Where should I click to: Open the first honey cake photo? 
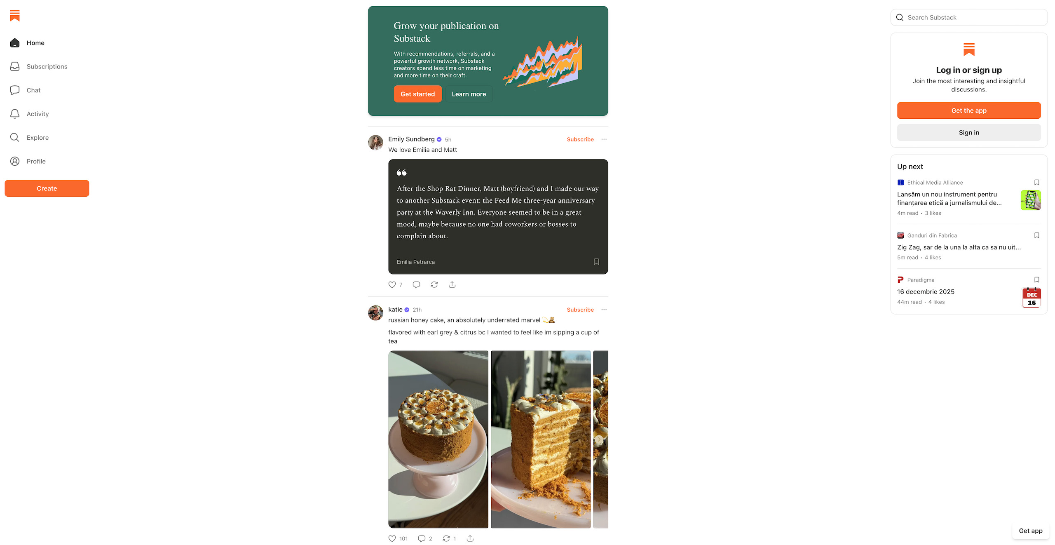(438, 439)
